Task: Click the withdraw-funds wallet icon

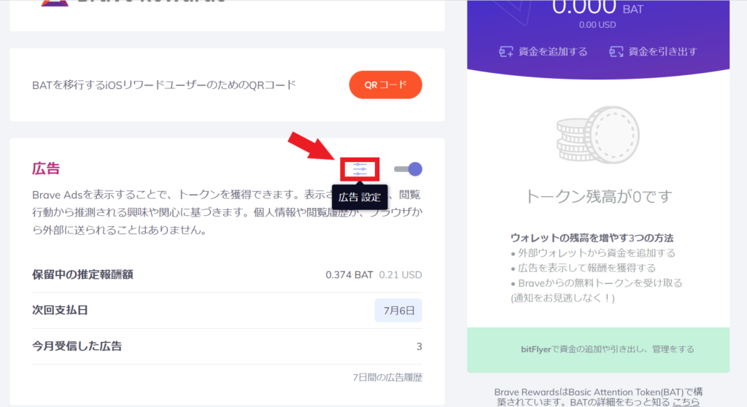Action: [x=616, y=52]
